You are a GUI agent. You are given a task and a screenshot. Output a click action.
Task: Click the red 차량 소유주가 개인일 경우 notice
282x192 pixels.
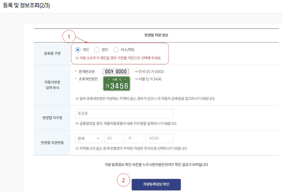118,58
